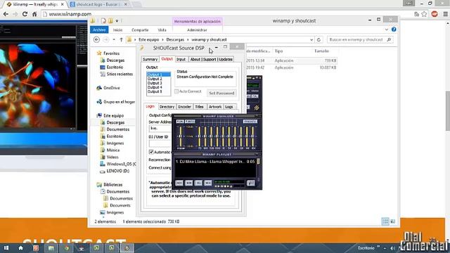Switch to the Input tab in SHOUTcast DSP
Screen dimensions: 450x253
181,59
